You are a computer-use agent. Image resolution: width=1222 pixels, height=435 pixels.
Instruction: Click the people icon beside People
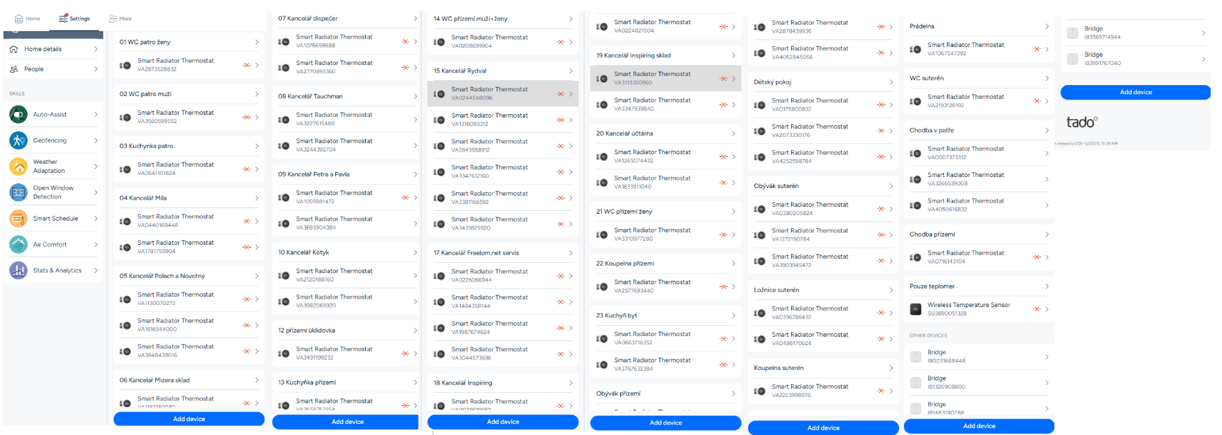coord(14,69)
